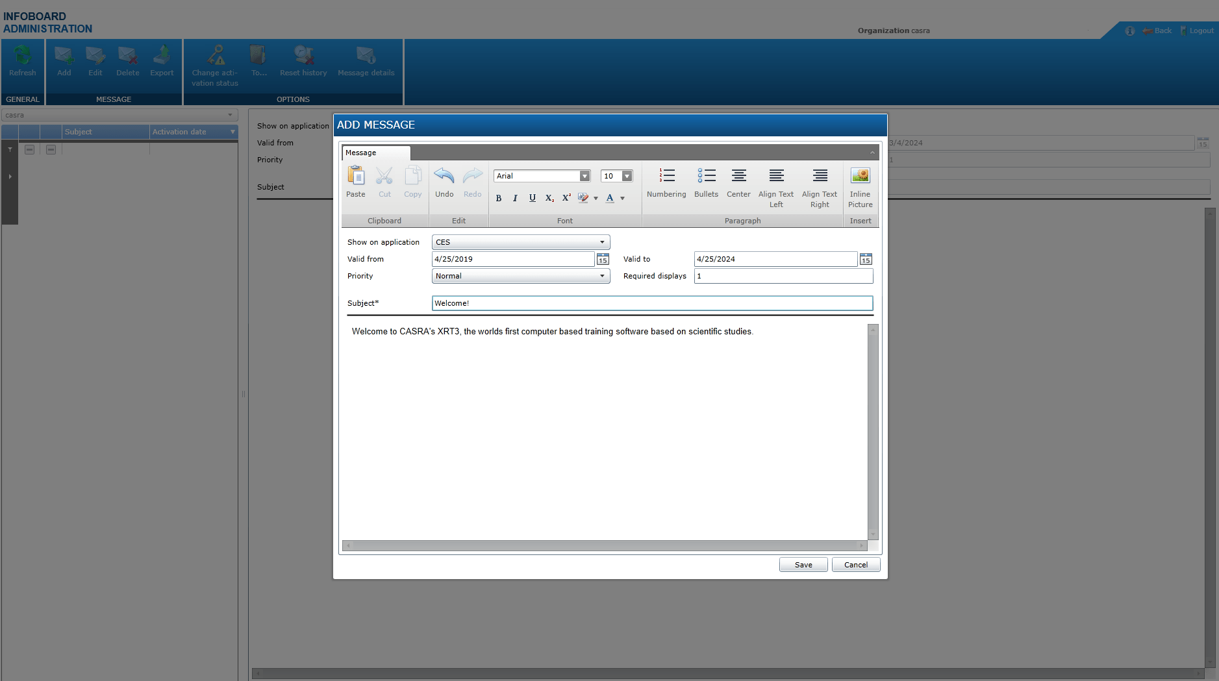Save the new Welcome message
Viewport: 1219px width, 681px height.
[803, 564]
